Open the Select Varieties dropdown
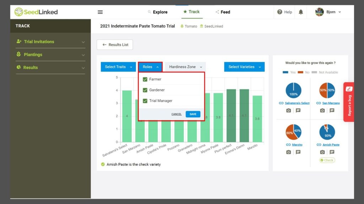The width and height of the screenshot is (364, 204). (x=244, y=67)
